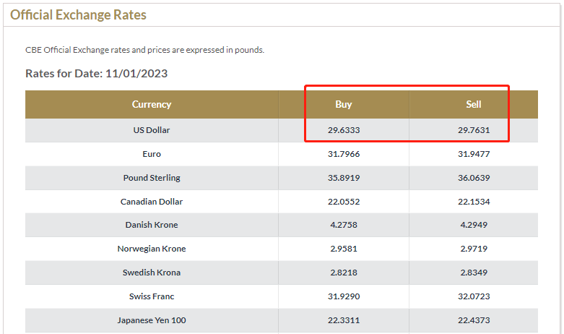The height and width of the screenshot is (334, 564).
Task: Select the Pound Sterling row label
Action: [152, 178]
